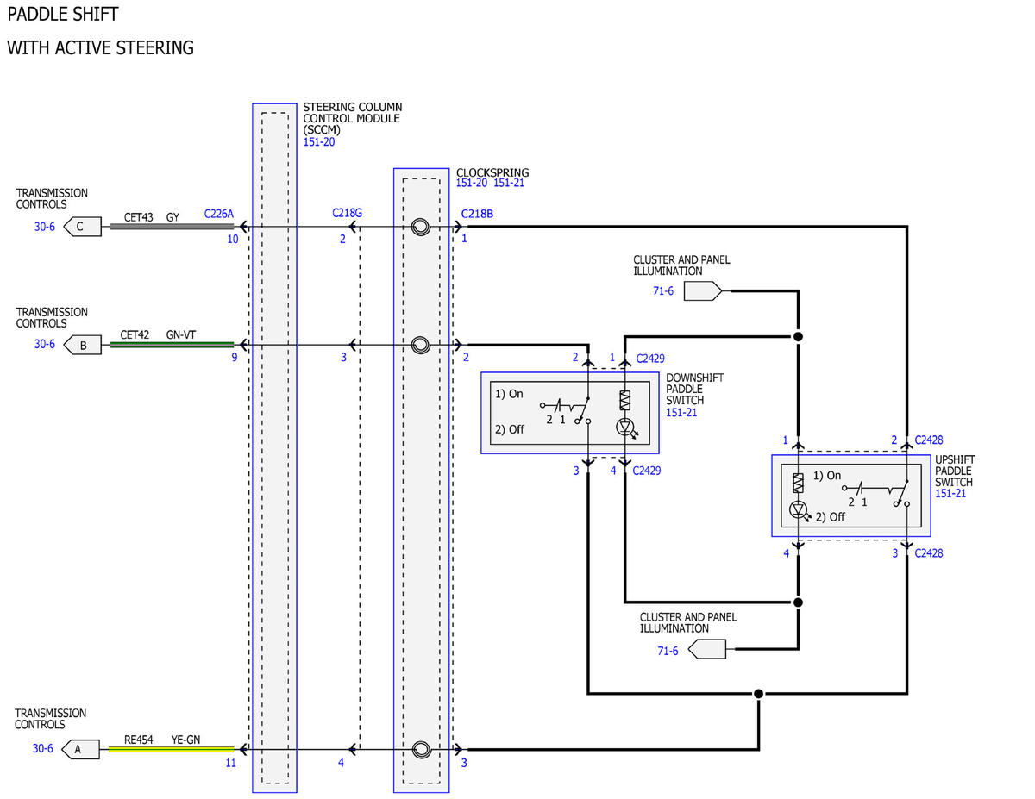This screenshot has width=1035, height=799.
Task: Click '2) Off' text in downshift switch
Action: coord(510,429)
